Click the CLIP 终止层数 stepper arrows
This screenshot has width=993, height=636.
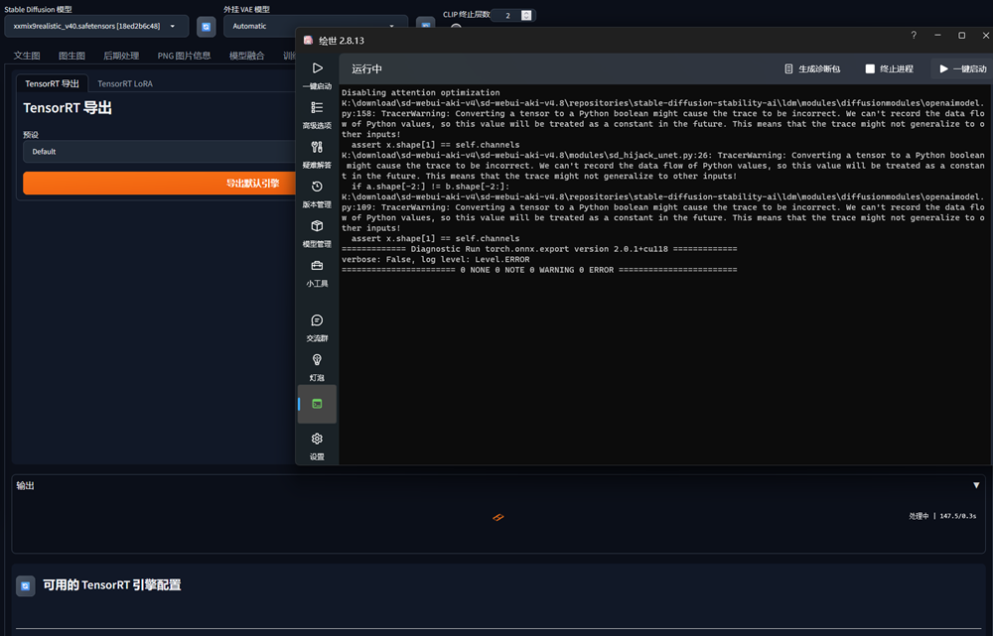click(x=526, y=15)
